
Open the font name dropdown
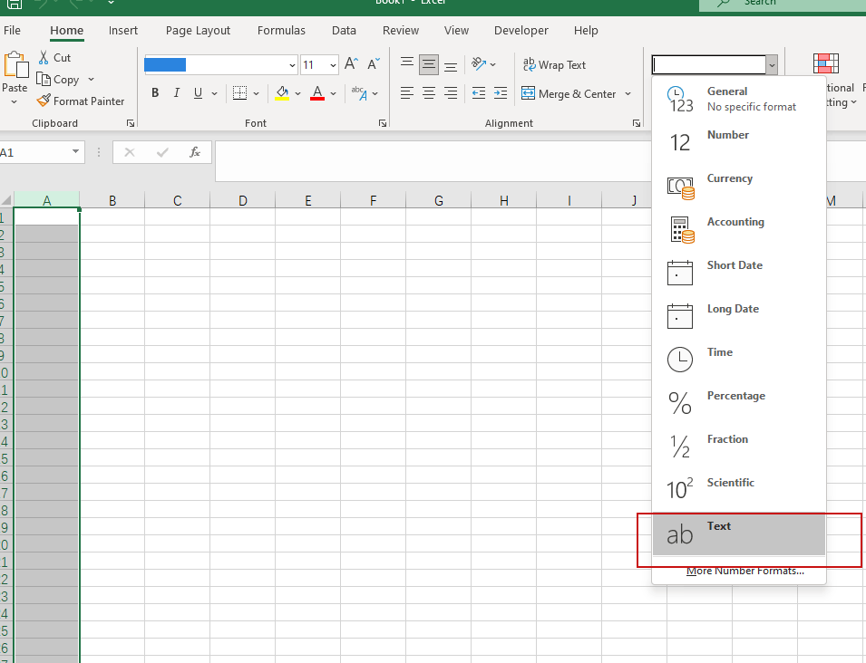[292, 65]
